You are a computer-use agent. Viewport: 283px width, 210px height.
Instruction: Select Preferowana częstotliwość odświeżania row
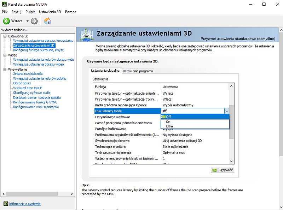[162, 135]
